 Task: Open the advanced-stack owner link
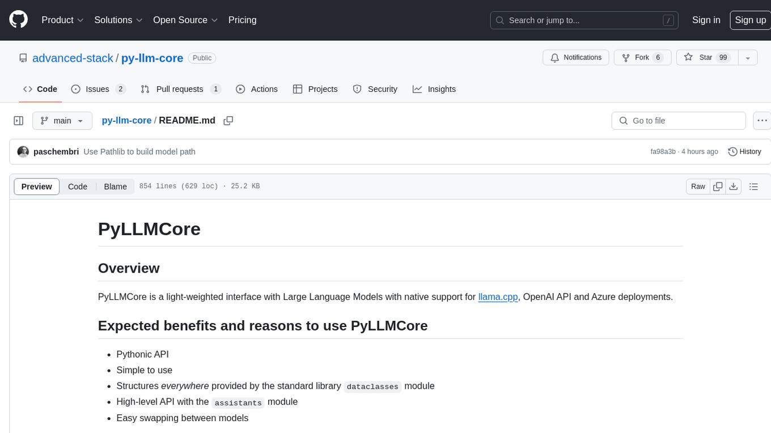point(73,58)
